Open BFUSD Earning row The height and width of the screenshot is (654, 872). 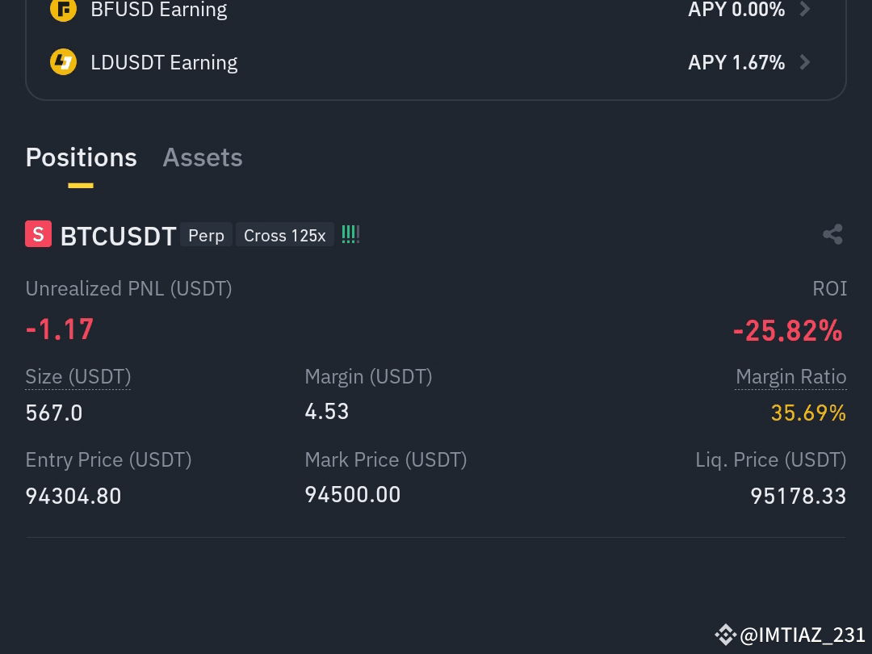point(436,10)
